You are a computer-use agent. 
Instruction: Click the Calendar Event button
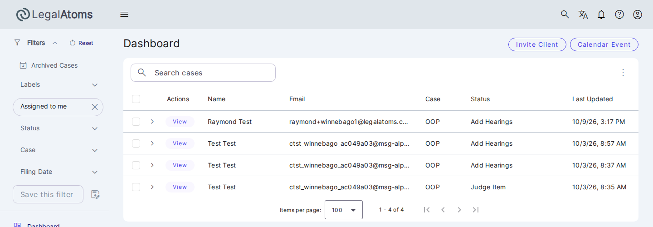coord(604,44)
